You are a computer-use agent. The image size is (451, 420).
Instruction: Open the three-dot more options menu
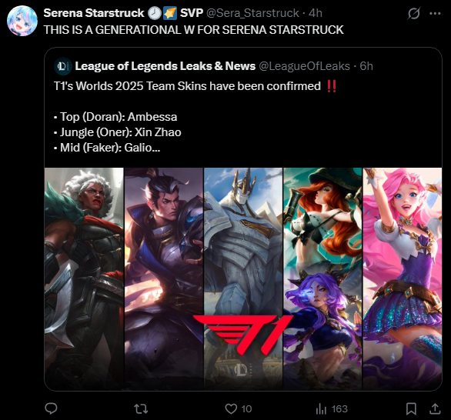tap(435, 13)
